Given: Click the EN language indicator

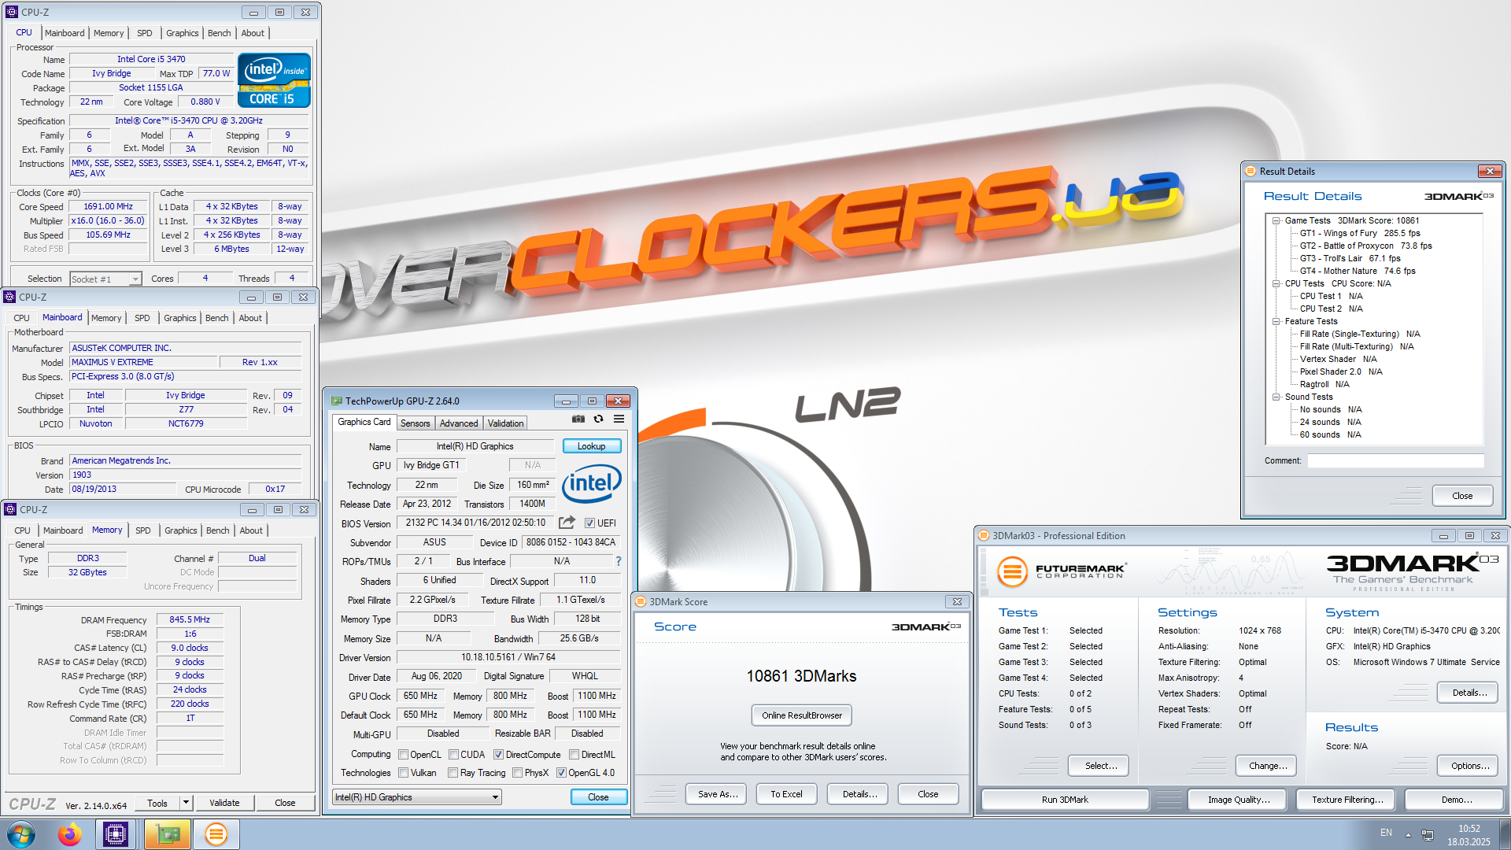Looking at the screenshot, I should (x=1386, y=833).
